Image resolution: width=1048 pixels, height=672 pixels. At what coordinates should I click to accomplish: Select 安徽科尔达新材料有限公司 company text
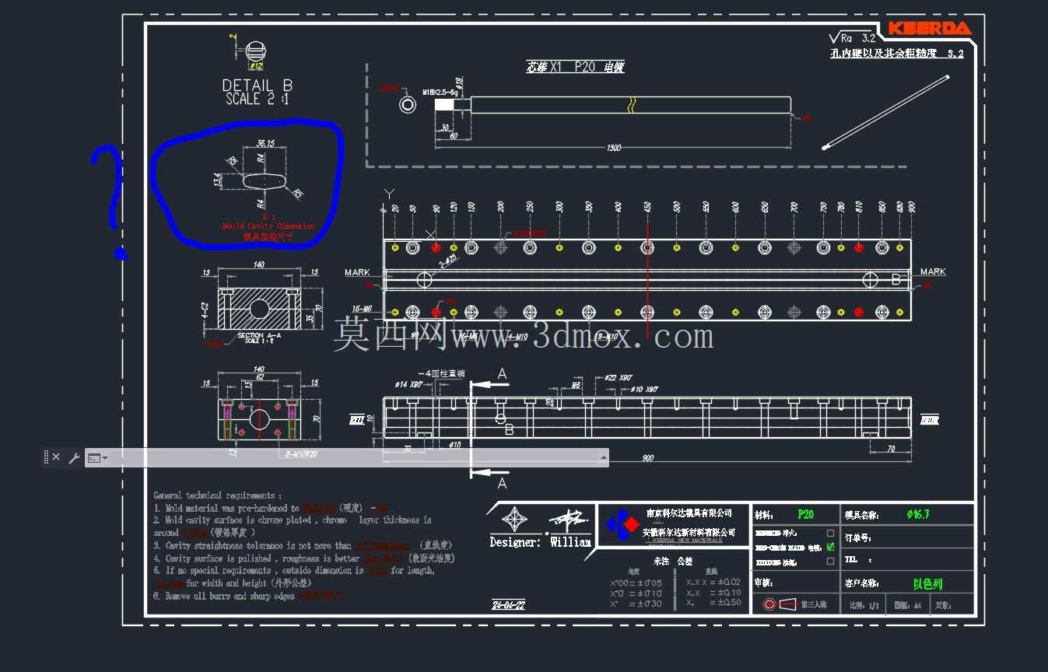(689, 533)
